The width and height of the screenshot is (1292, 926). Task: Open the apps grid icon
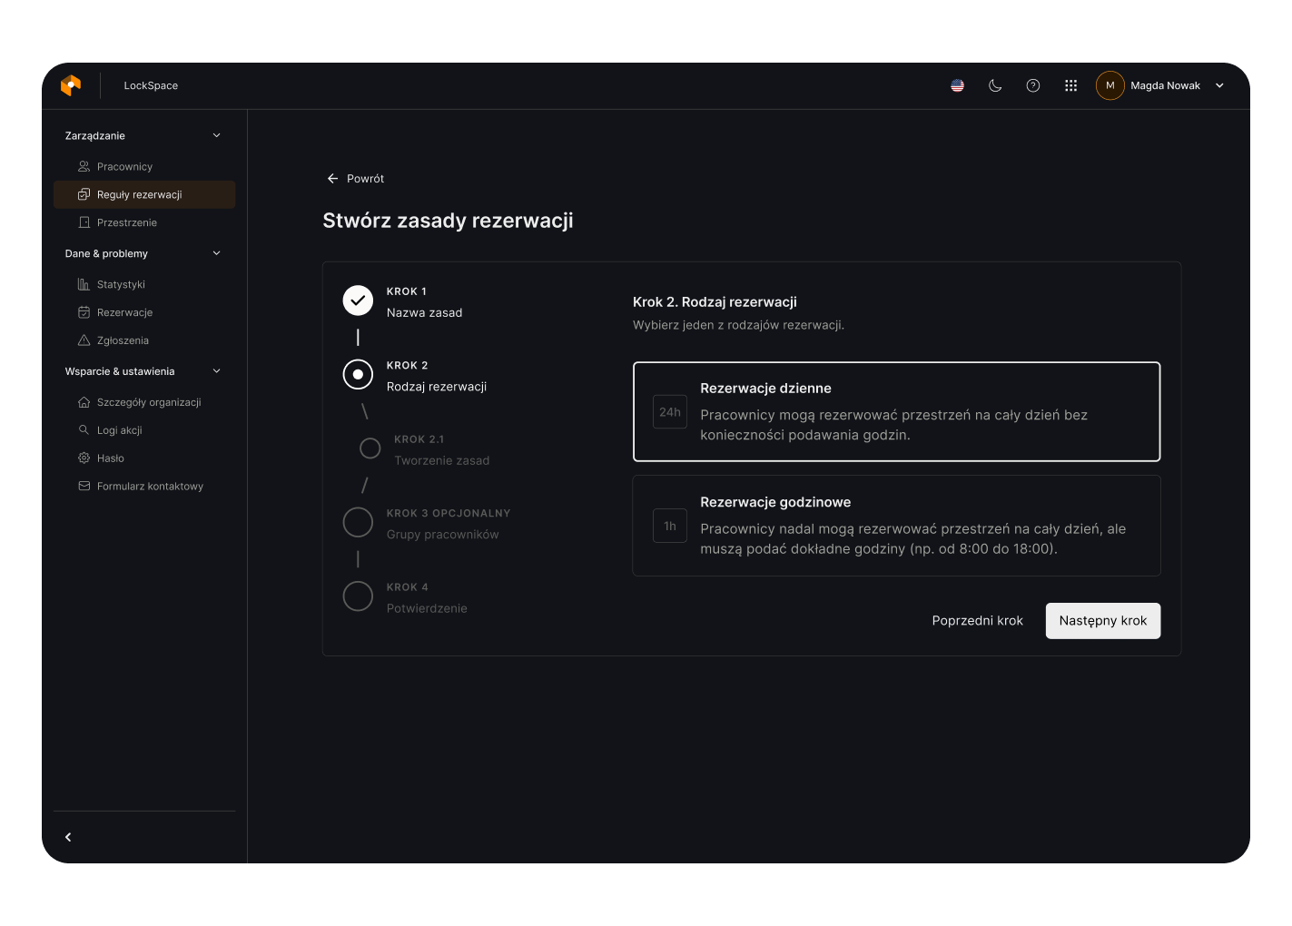coord(1071,85)
